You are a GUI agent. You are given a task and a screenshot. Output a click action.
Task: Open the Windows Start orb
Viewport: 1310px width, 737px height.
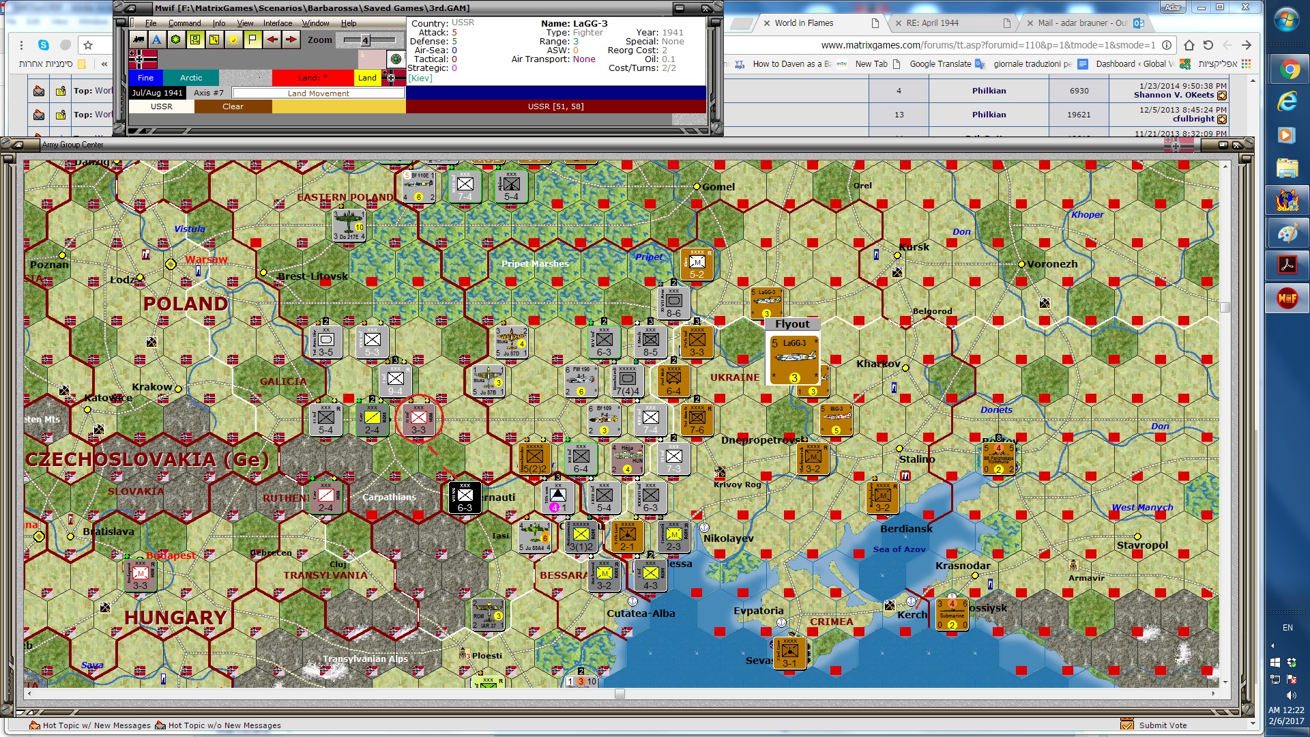[1287, 18]
